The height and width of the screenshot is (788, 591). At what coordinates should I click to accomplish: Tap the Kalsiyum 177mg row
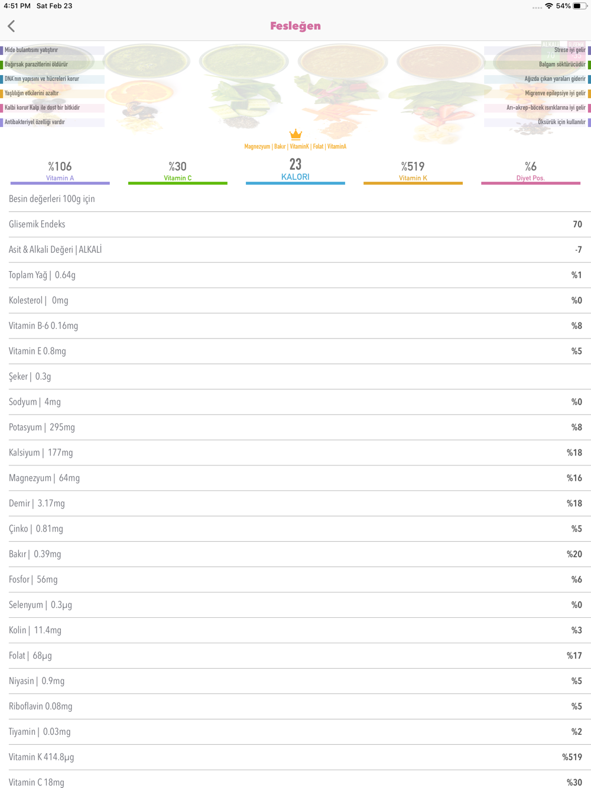(295, 453)
